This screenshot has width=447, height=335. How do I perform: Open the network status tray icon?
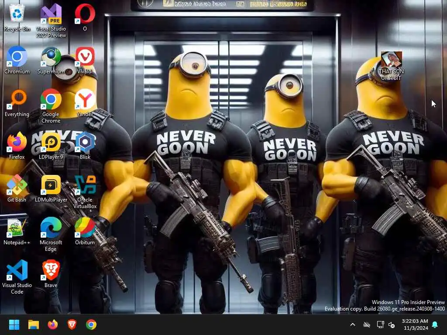[380, 325]
